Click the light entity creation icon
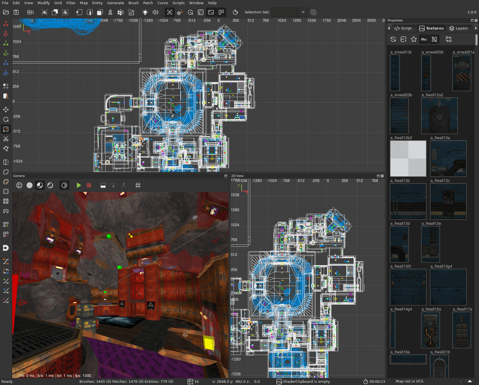 click(145, 12)
